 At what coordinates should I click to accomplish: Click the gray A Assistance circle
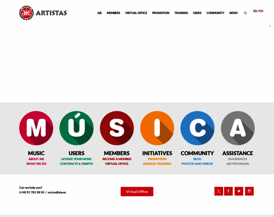tap(238, 128)
